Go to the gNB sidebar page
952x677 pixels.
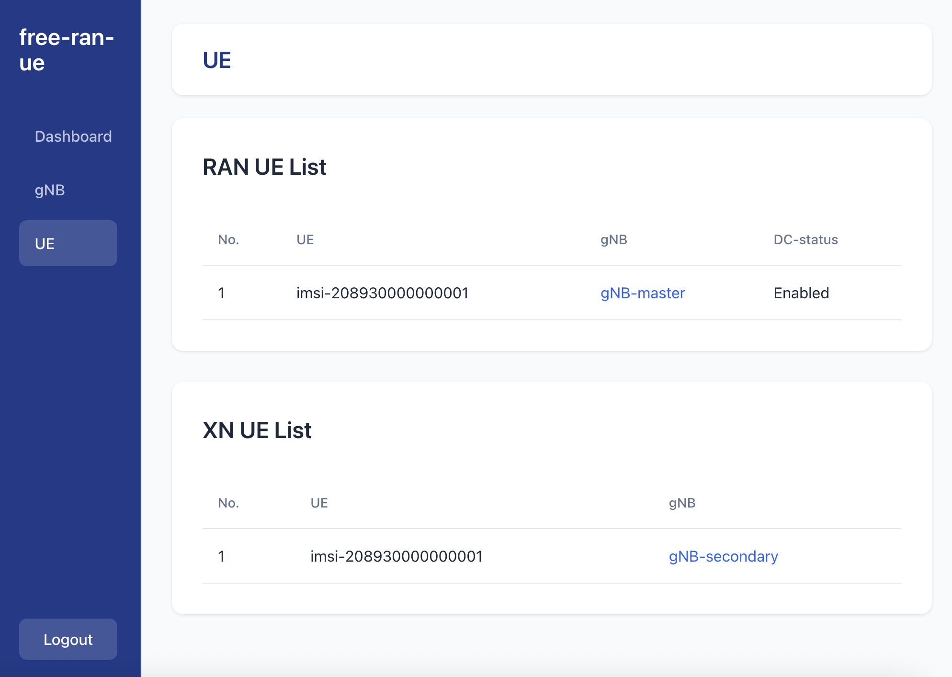(50, 190)
